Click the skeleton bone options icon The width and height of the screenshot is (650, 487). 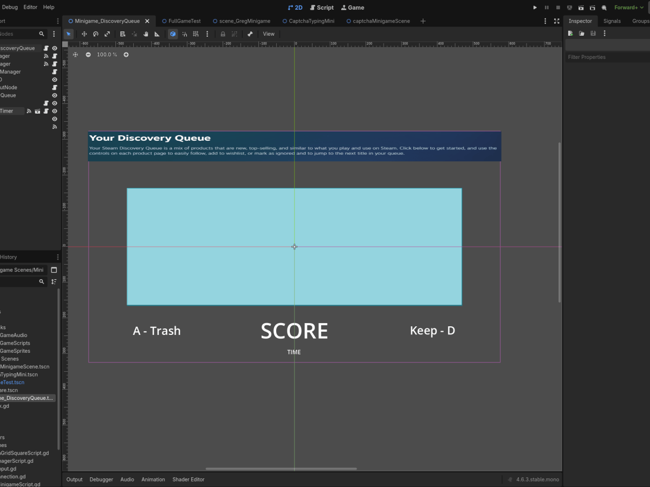pyautogui.click(x=250, y=34)
